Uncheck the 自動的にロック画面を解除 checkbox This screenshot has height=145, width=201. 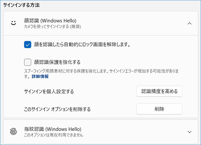[28, 45]
